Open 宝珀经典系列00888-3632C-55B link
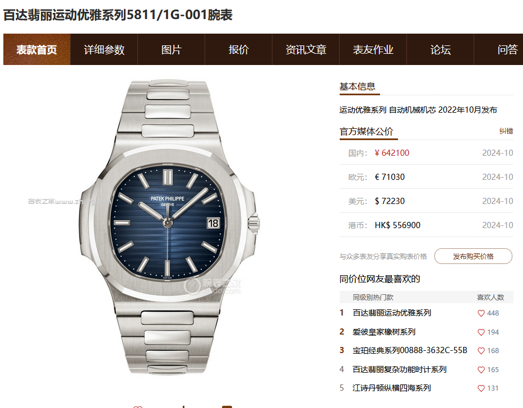523x408 pixels. [410, 350]
